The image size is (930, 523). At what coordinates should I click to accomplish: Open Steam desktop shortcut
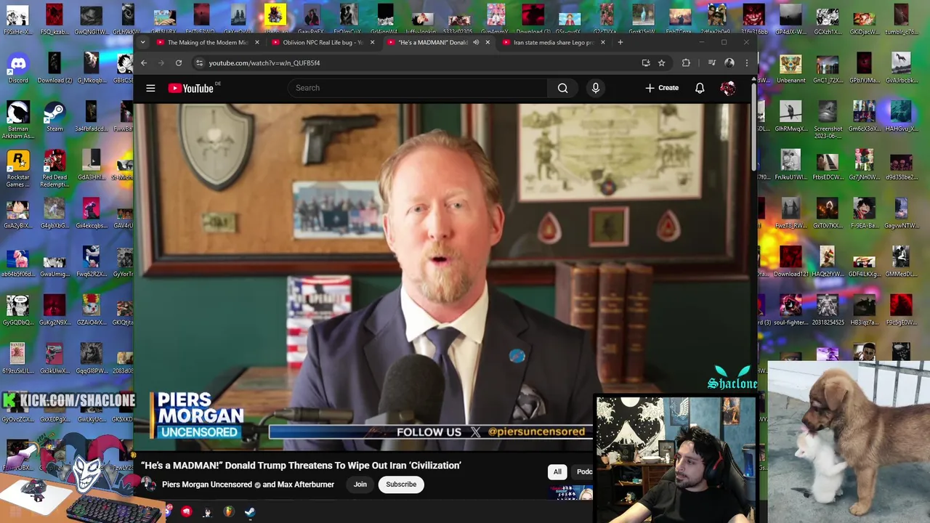[x=54, y=116]
